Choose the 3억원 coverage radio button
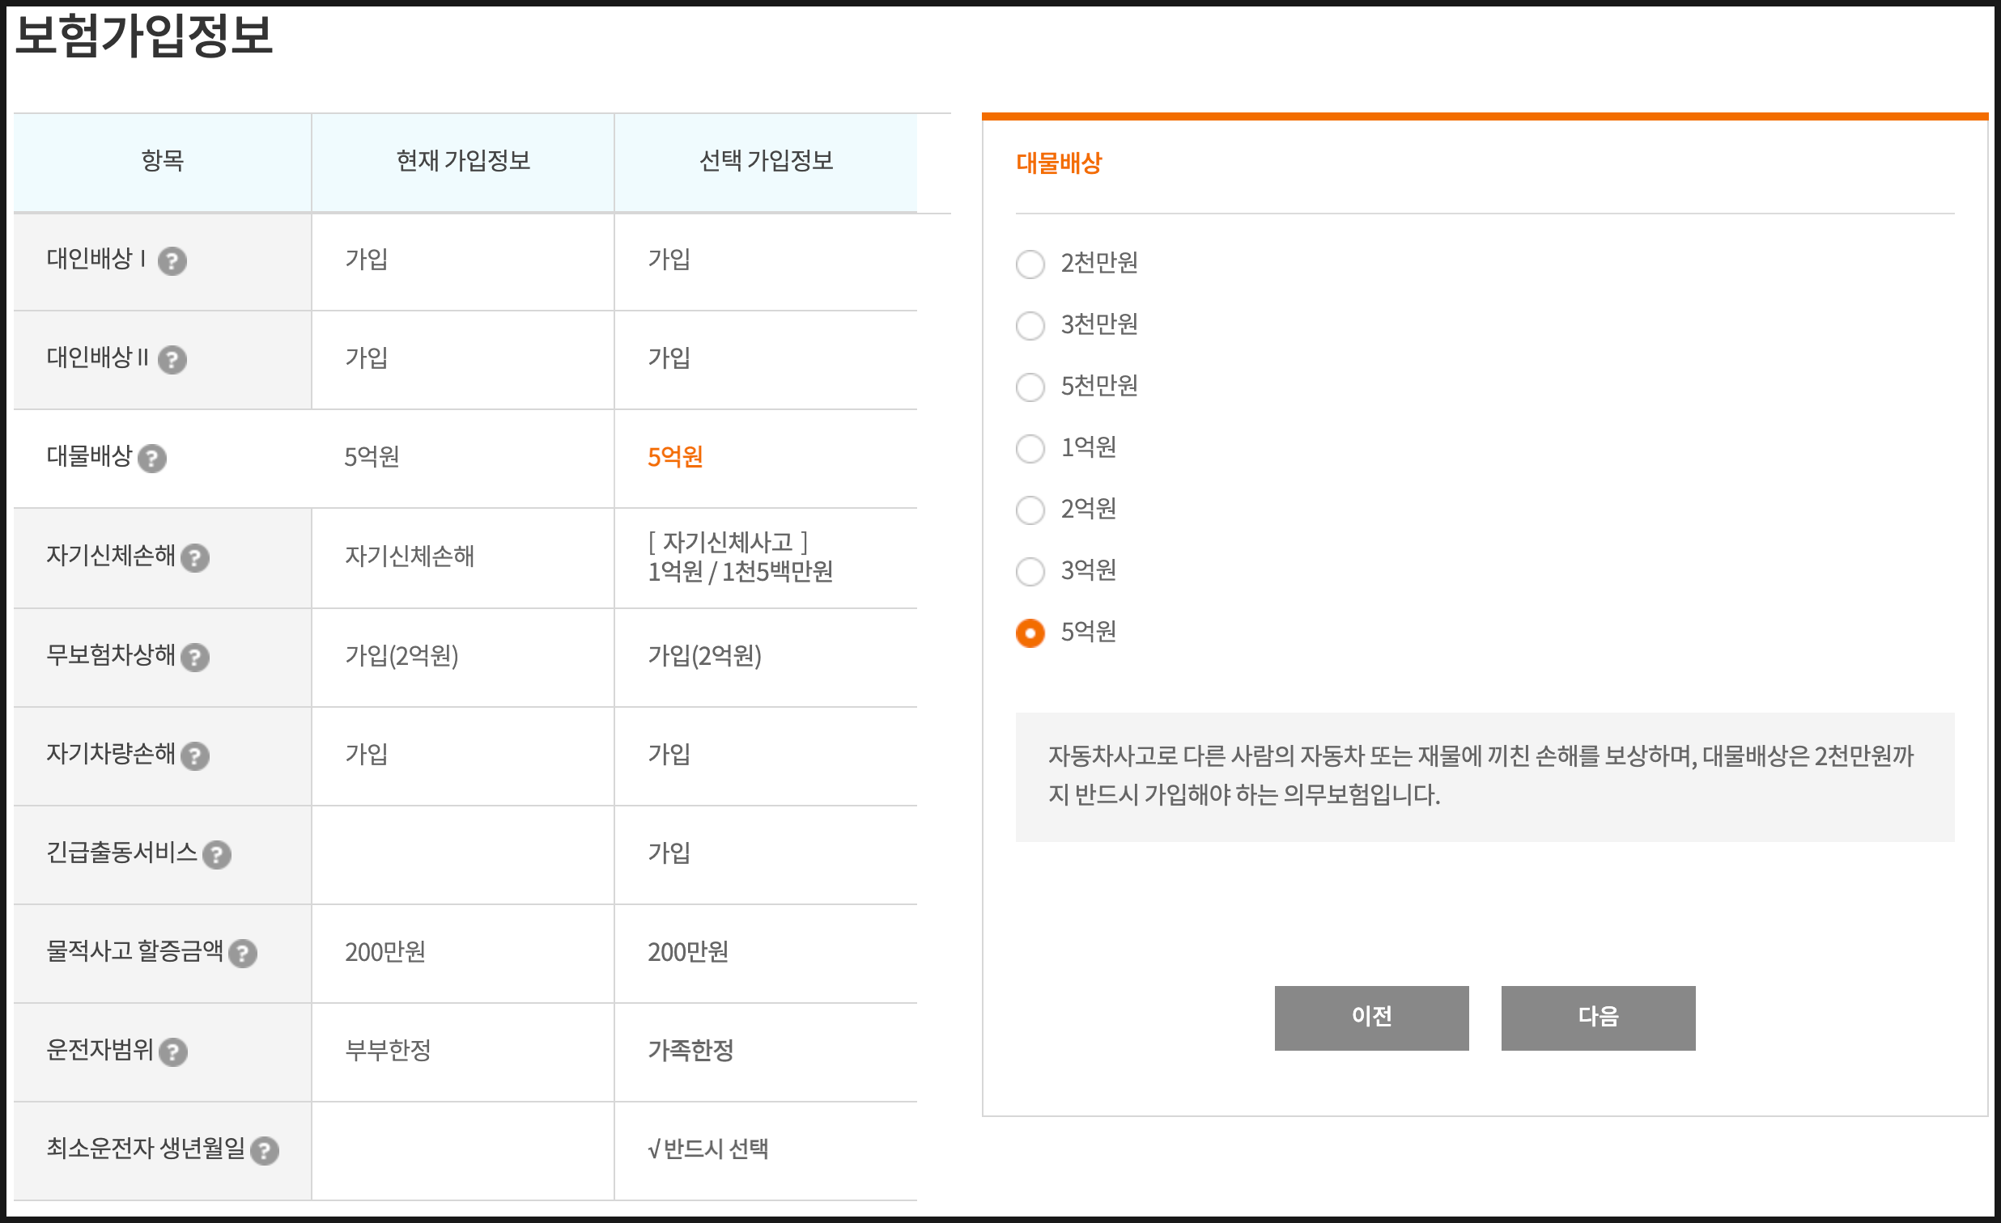 [1030, 571]
